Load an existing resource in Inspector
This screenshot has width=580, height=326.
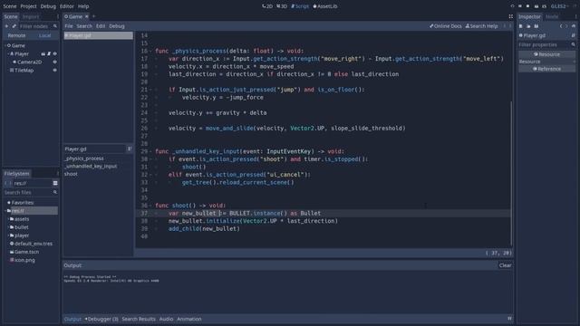pos(528,26)
